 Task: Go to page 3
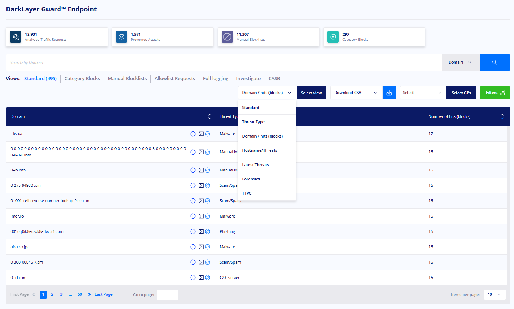[61, 295]
